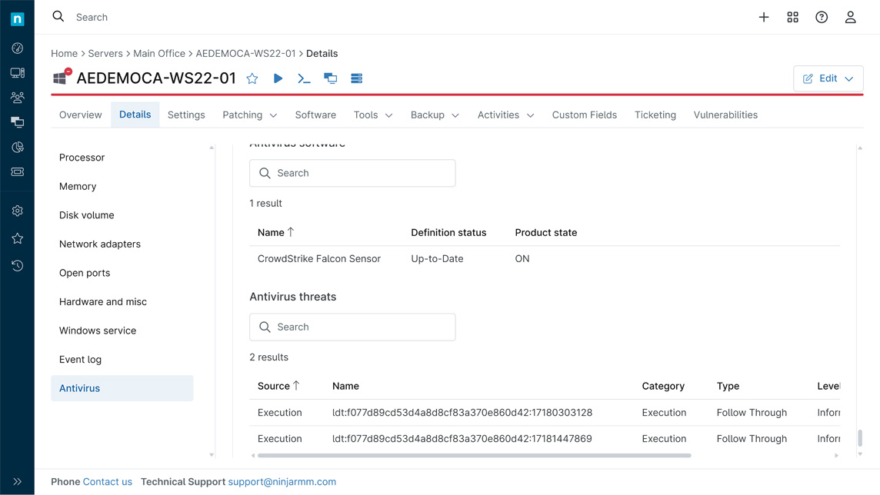880x495 pixels.
Task: Click the star icon to favorite device
Action: (252, 78)
